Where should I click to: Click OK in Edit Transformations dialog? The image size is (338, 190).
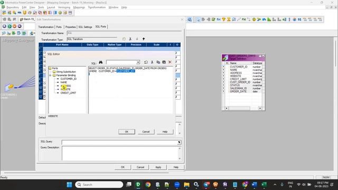(x=123, y=167)
